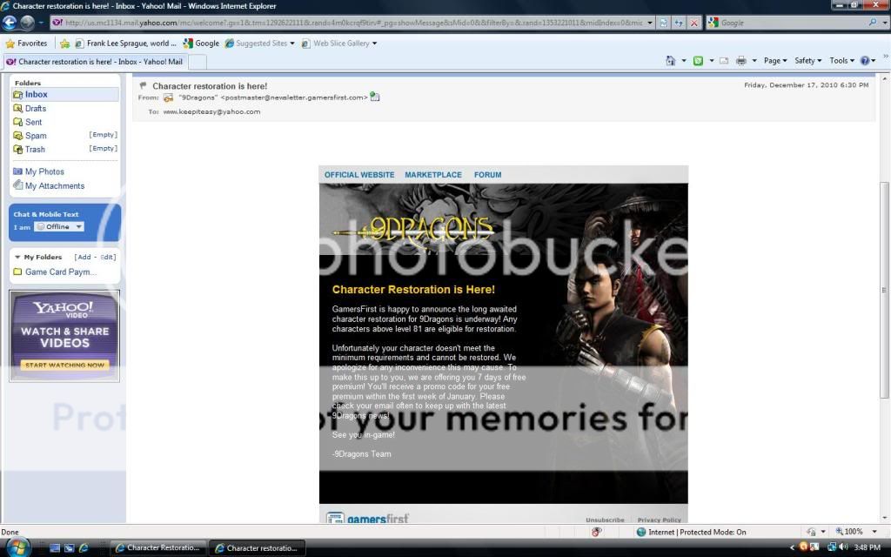Image resolution: width=891 pixels, height=557 pixels.
Task: Open the zoom level dropdown arrow
Action: click(874, 532)
